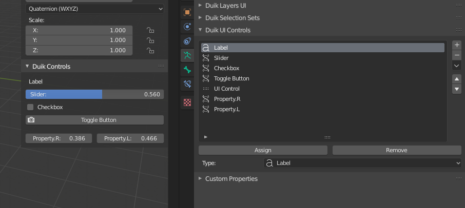Open the Type dropdown showing Label
465x208 pixels.
tap(362, 163)
